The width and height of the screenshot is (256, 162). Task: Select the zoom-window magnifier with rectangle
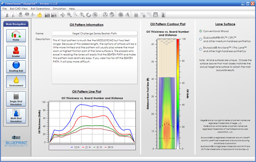(76, 15)
